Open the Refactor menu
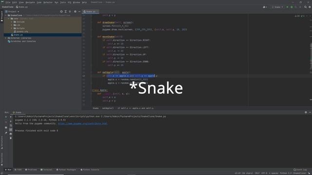 (x=48, y=2)
